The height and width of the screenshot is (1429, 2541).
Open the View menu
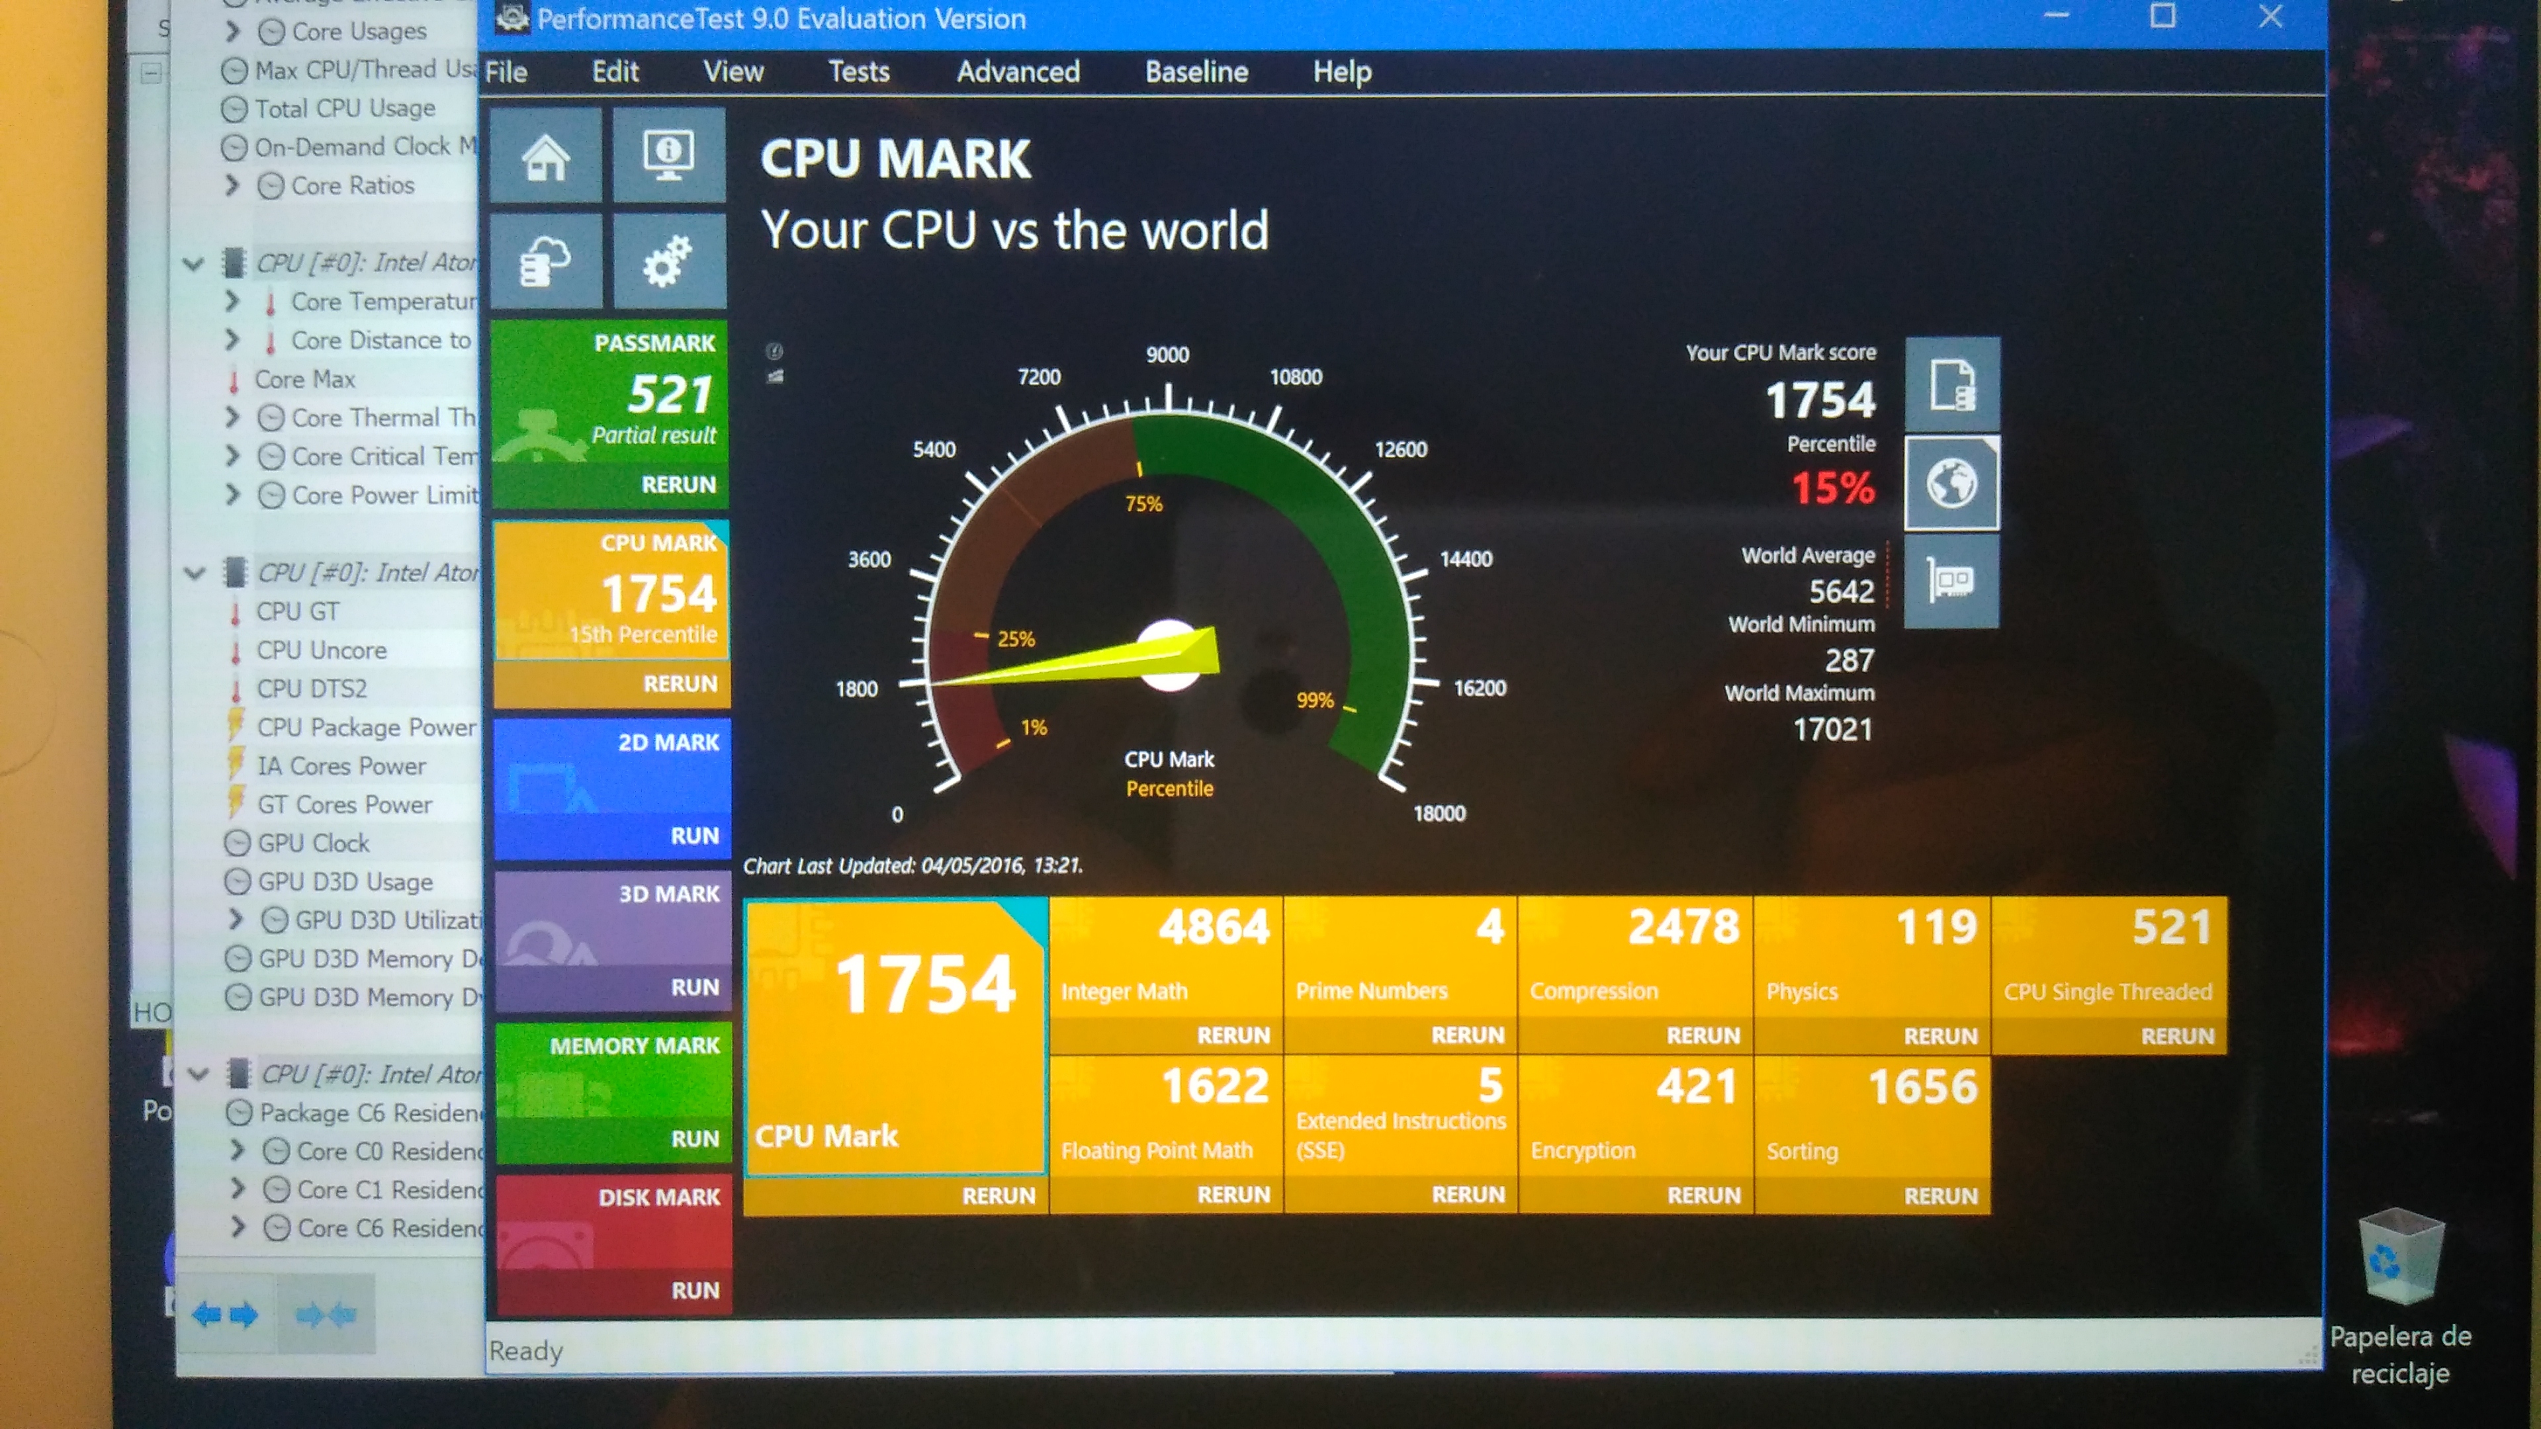(x=733, y=72)
